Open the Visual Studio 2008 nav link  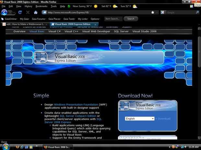click(x=145, y=32)
